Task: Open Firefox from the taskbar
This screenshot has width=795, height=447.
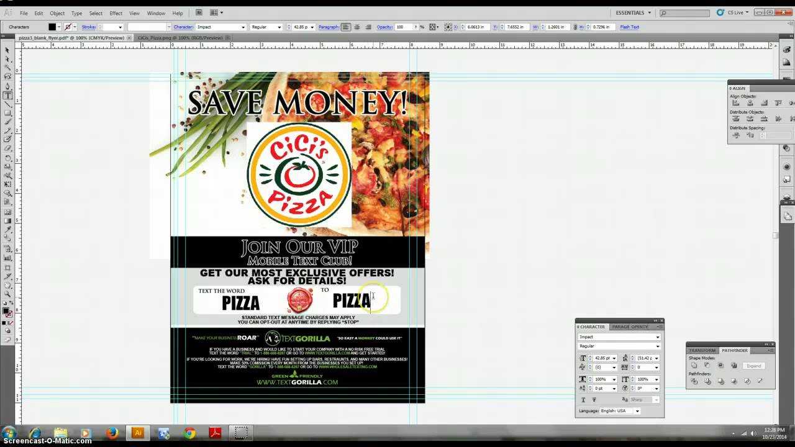Action: [112, 433]
